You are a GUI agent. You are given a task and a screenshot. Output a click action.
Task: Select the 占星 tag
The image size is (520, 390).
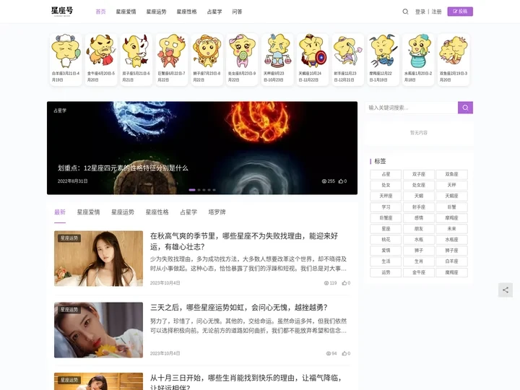click(x=386, y=175)
